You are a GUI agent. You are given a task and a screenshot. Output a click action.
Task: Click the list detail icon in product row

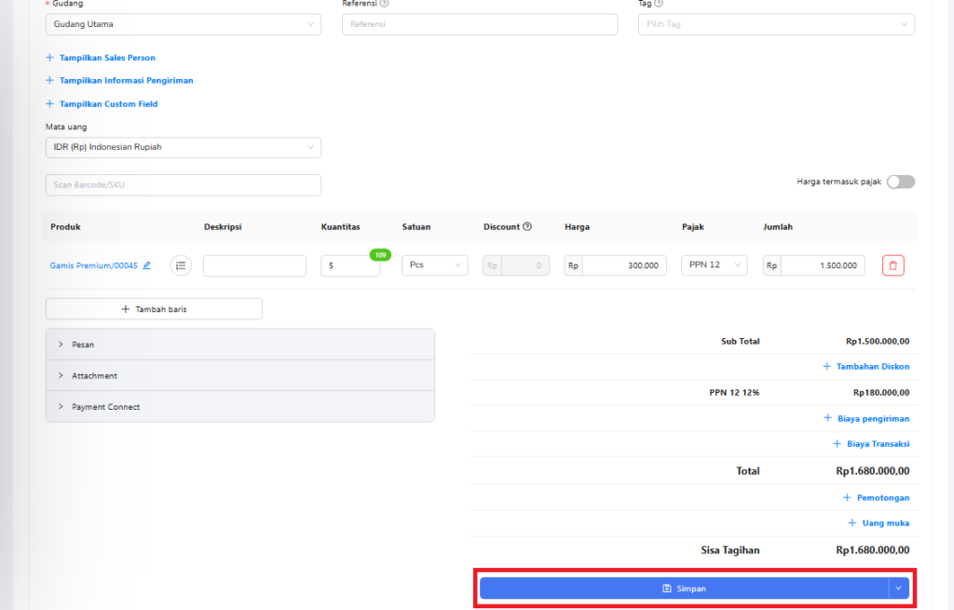[181, 265]
